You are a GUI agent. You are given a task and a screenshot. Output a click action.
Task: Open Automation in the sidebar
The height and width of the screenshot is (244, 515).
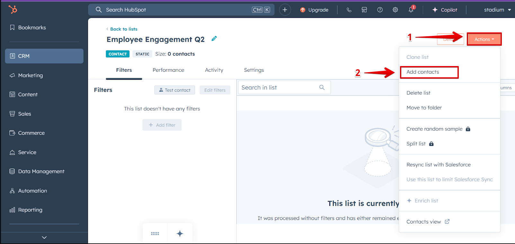coord(29,191)
